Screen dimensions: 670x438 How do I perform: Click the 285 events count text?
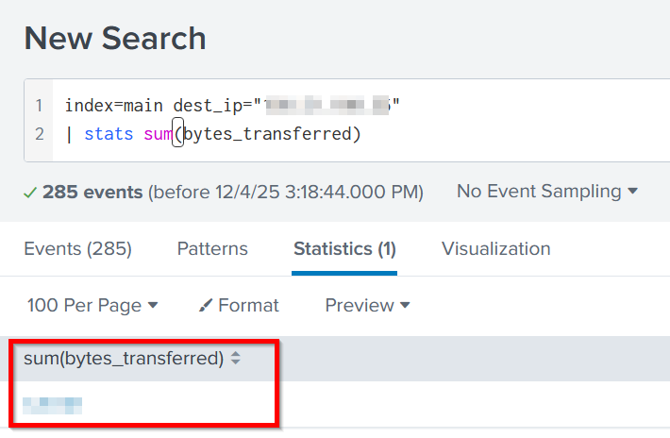coord(92,192)
